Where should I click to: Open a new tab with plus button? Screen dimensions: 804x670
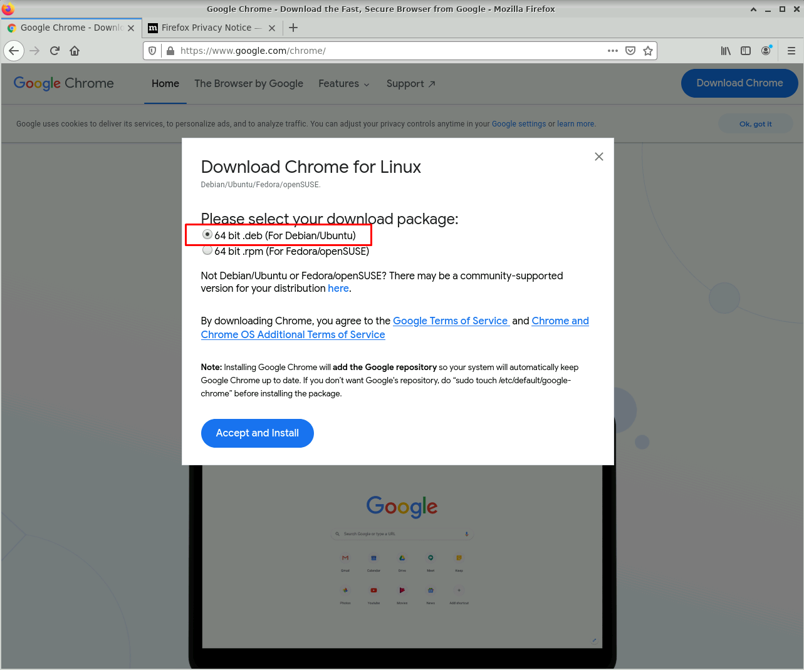click(x=293, y=28)
